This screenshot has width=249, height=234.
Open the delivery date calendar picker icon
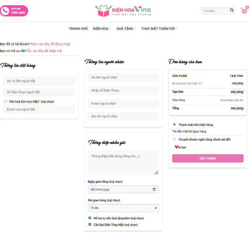coord(154,190)
